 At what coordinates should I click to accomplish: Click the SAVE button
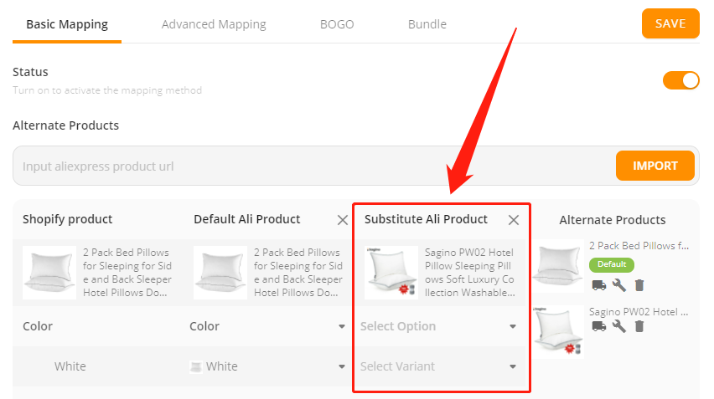pos(670,23)
